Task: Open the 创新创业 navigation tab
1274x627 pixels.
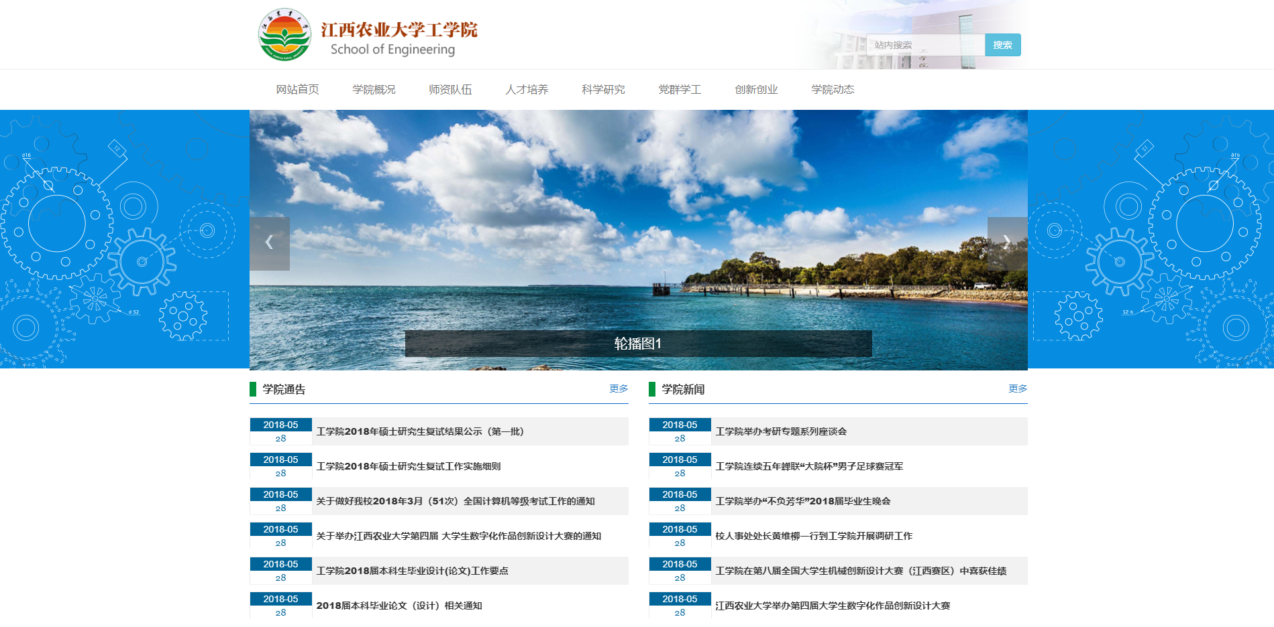Action: pos(756,89)
